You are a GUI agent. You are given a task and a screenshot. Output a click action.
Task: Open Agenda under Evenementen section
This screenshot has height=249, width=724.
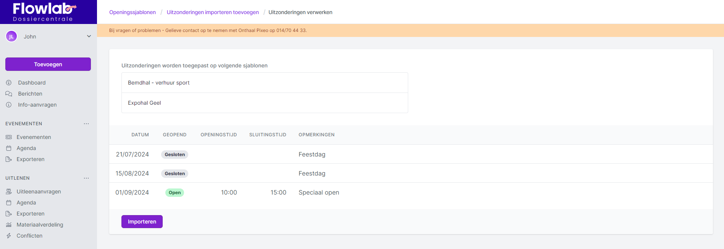(26, 148)
